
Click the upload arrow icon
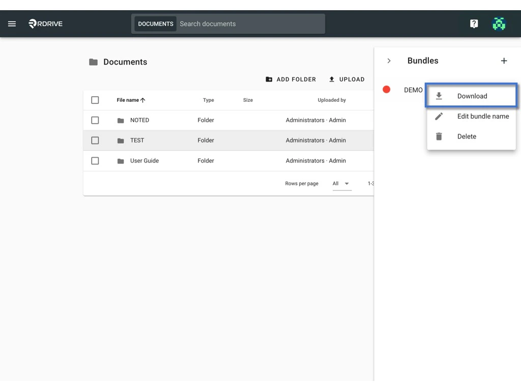[332, 79]
